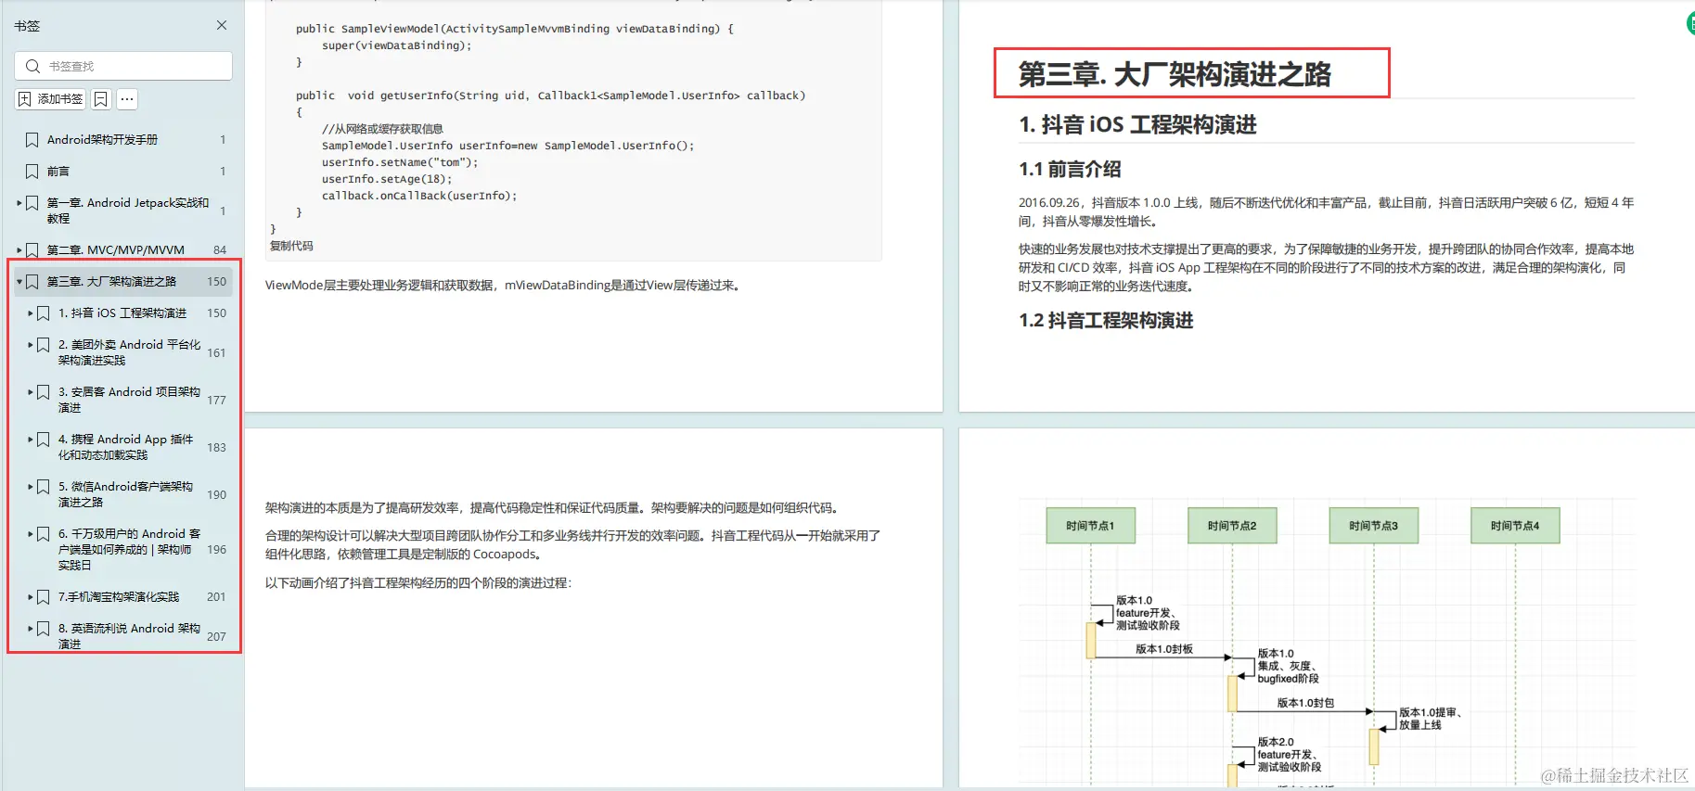Click page number 207 in bookmarks list

point(216,636)
